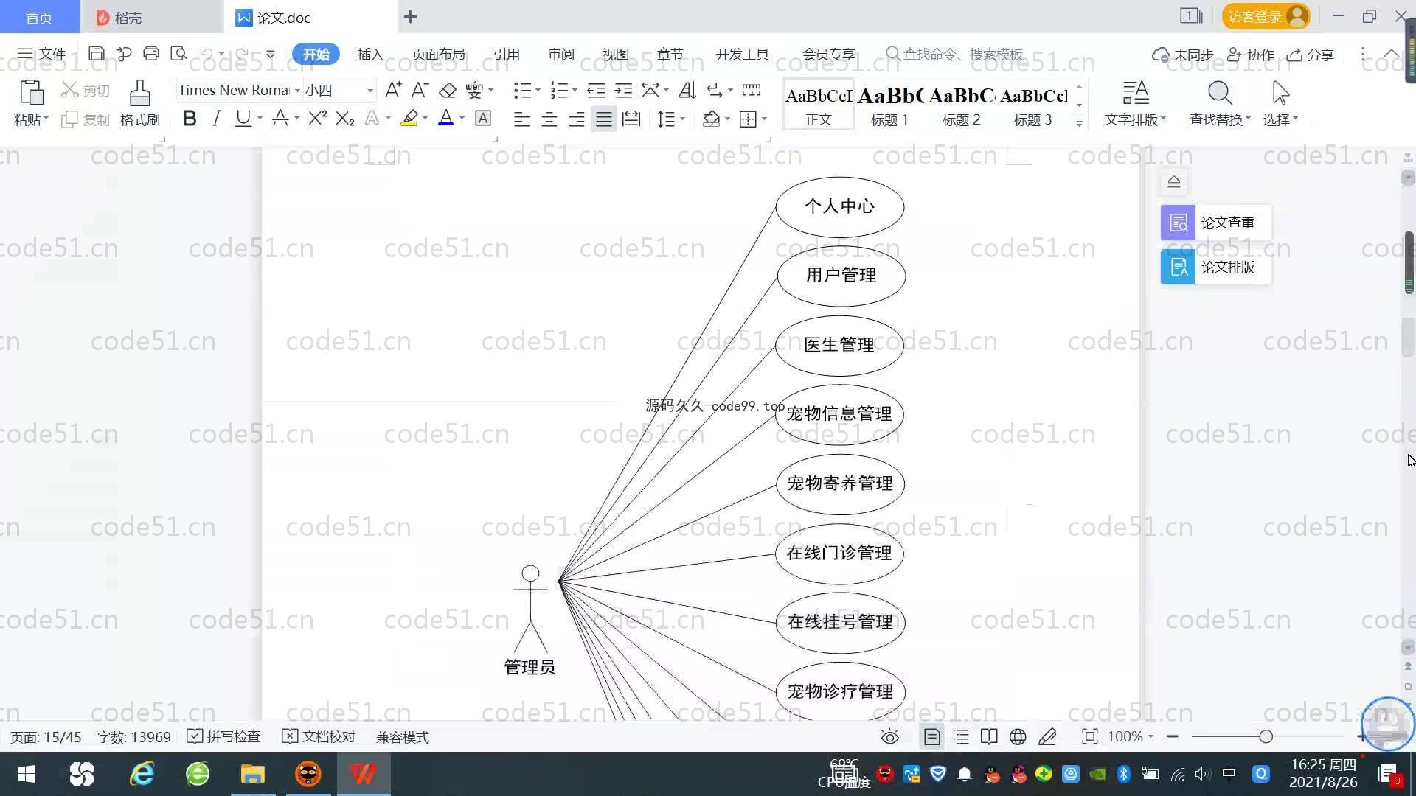Viewport: 1416px width, 796px height.
Task: Align text left
Action: (521, 119)
